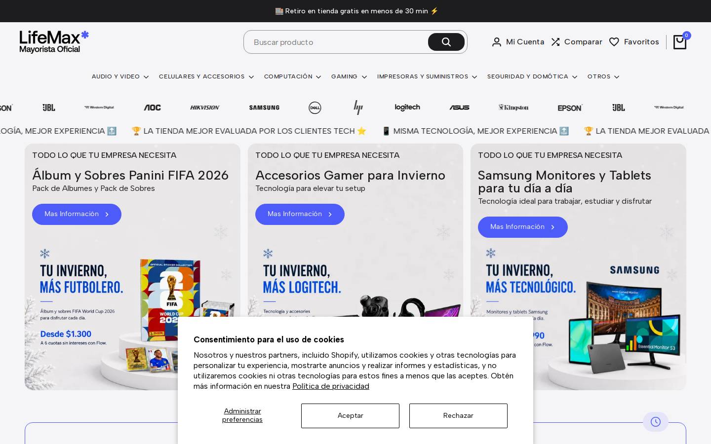Click Mas Información under Samsung Monitores y Tablets
Image resolution: width=711 pixels, height=444 pixels.
522,227
